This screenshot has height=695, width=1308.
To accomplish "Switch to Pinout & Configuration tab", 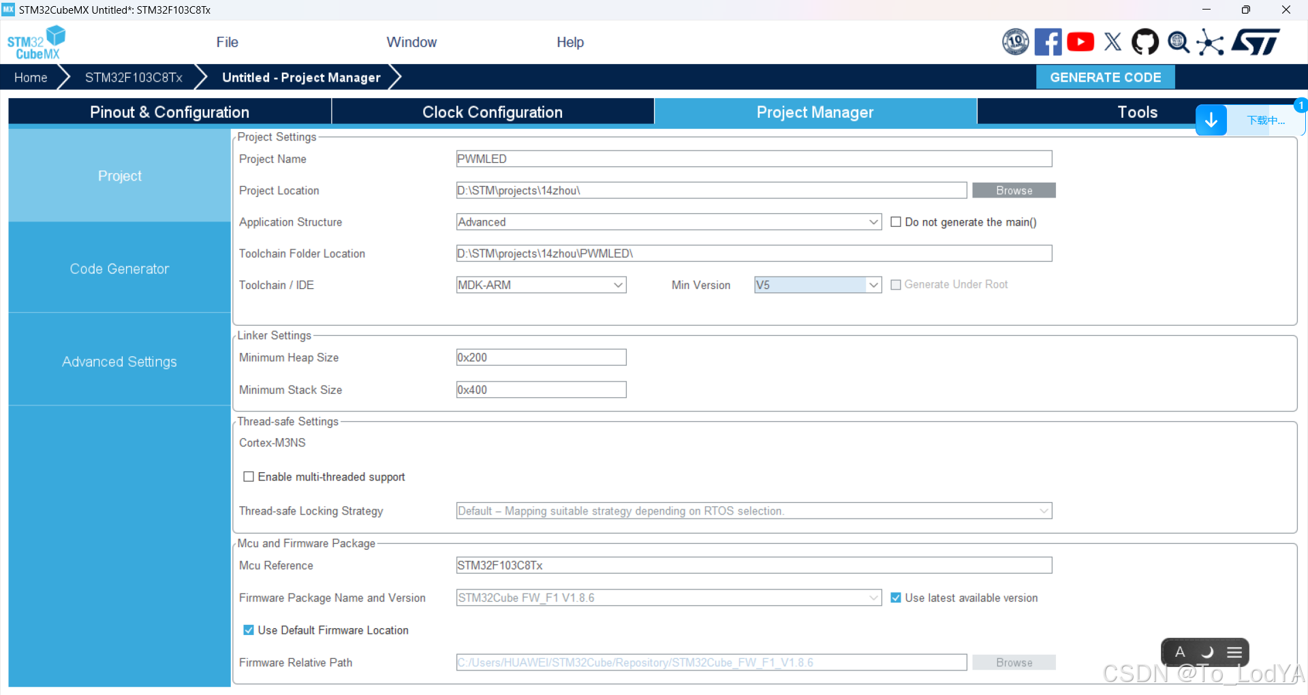I will (x=170, y=112).
